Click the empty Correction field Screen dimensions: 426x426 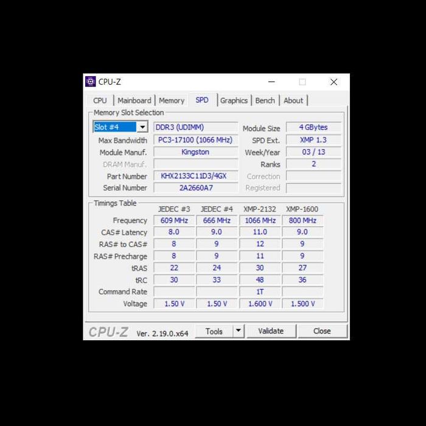(313, 176)
